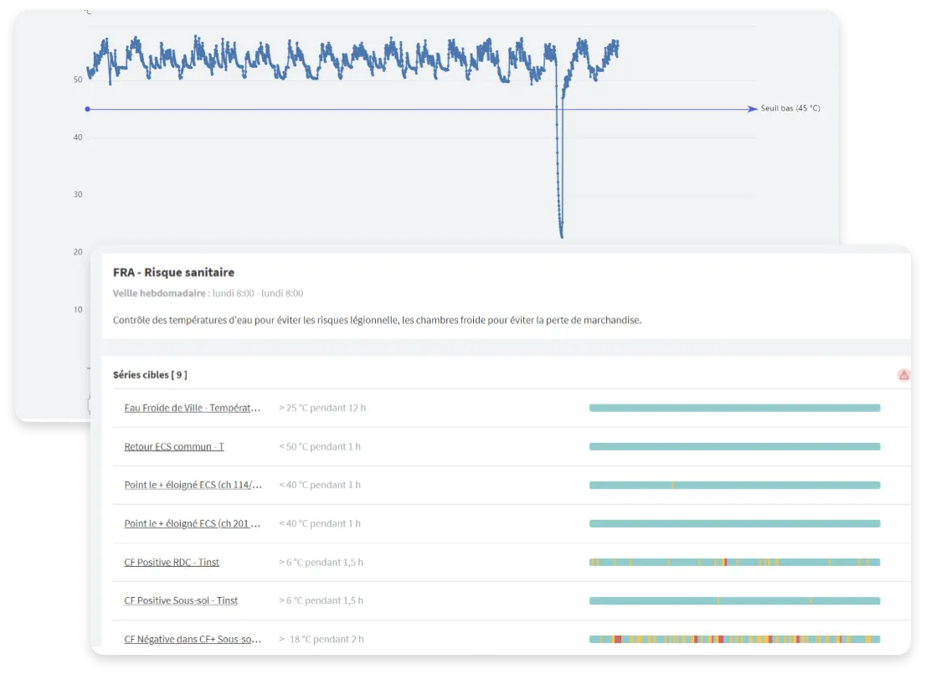The height and width of the screenshot is (675, 926).
Task: Click Retour ECS commun status timeline bar
Action: [734, 446]
